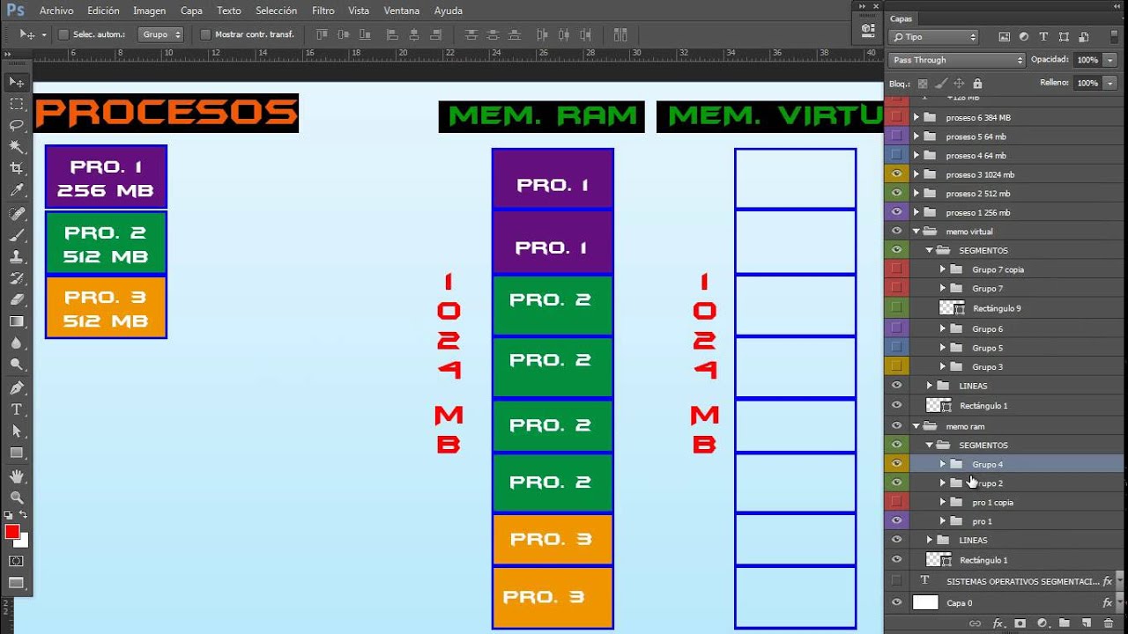This screenshot has height=634, width=1128.
Task: Open the Capa menu
Action: click(191, 11)
